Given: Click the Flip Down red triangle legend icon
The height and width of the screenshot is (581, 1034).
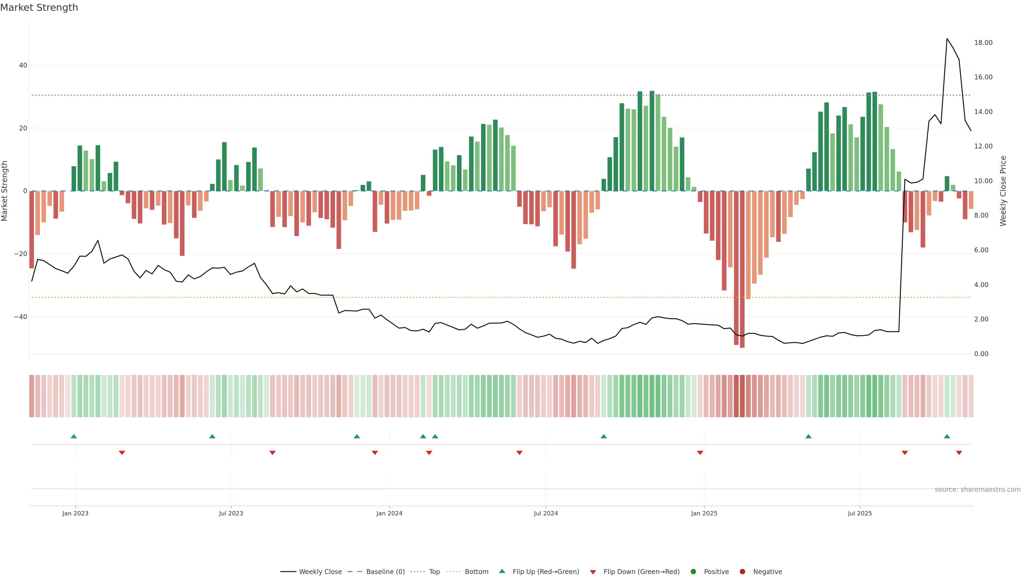Looking at the screenshot, I should point(593,572).
